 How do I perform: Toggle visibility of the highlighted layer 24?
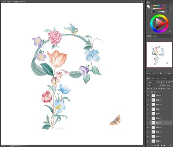(x=148, y=123)
